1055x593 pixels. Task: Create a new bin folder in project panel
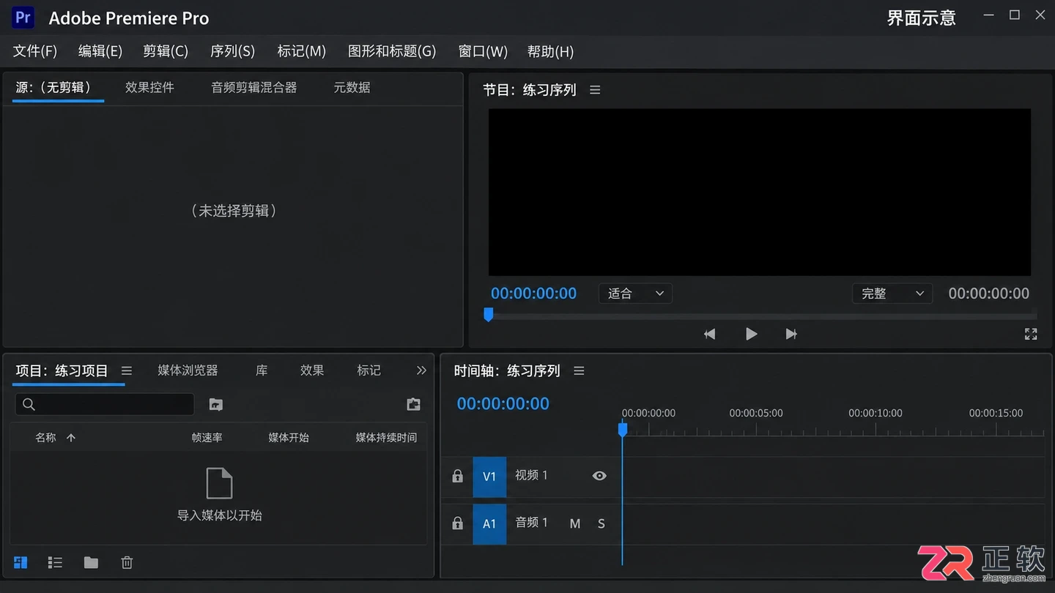click(x=91, y=562)
